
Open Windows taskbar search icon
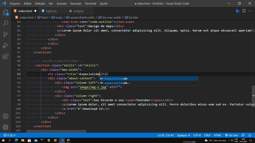[10, 140]
